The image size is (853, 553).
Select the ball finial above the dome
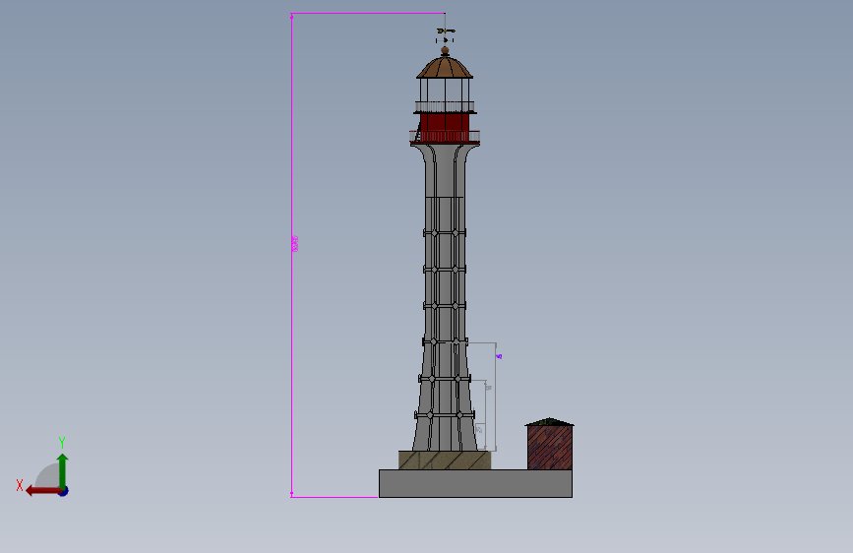(445, 51)
